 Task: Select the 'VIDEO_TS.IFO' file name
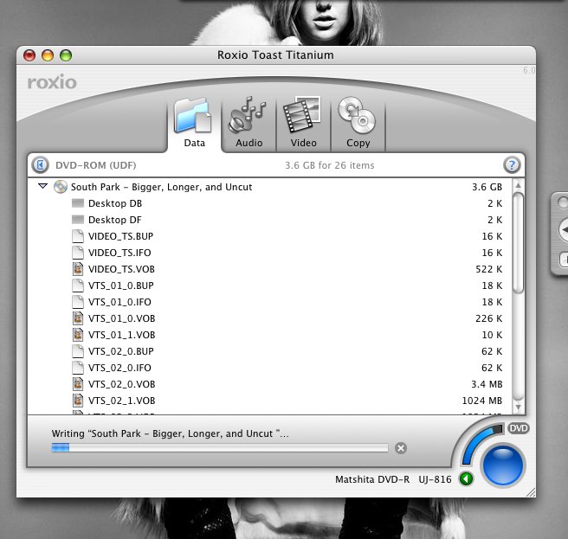click(119, 253)
